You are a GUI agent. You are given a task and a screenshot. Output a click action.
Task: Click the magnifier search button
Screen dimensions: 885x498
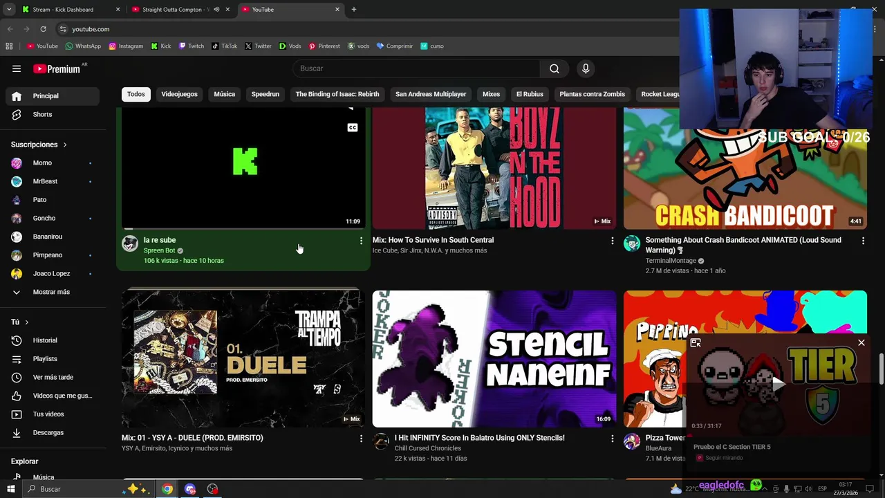555,68
